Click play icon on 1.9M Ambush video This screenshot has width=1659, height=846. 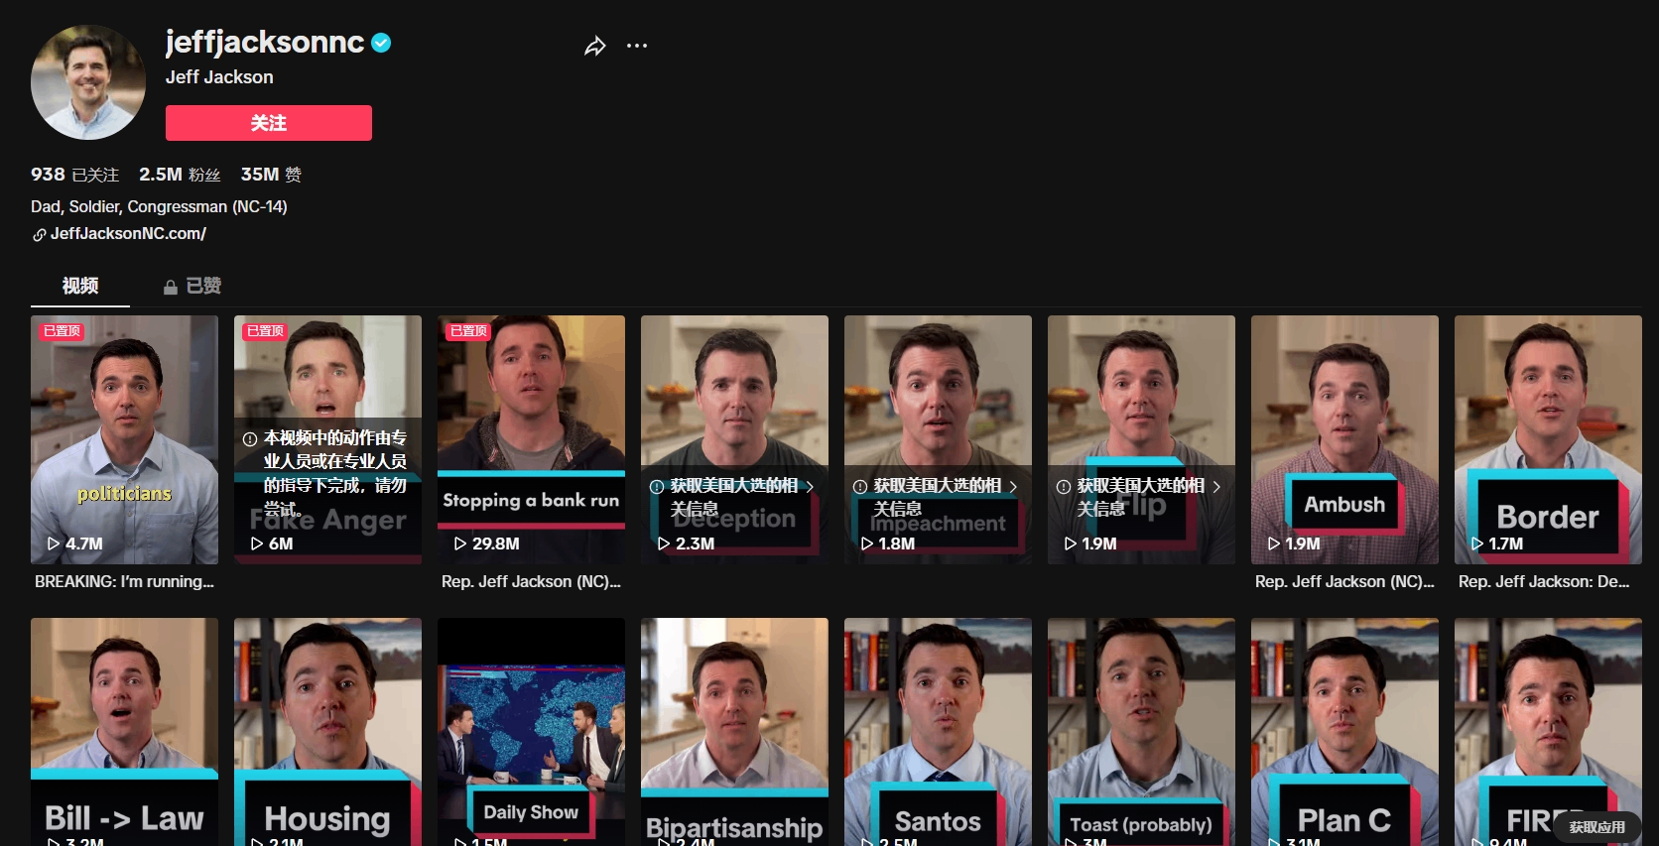pyautogui.click(x=1274, y=544)
